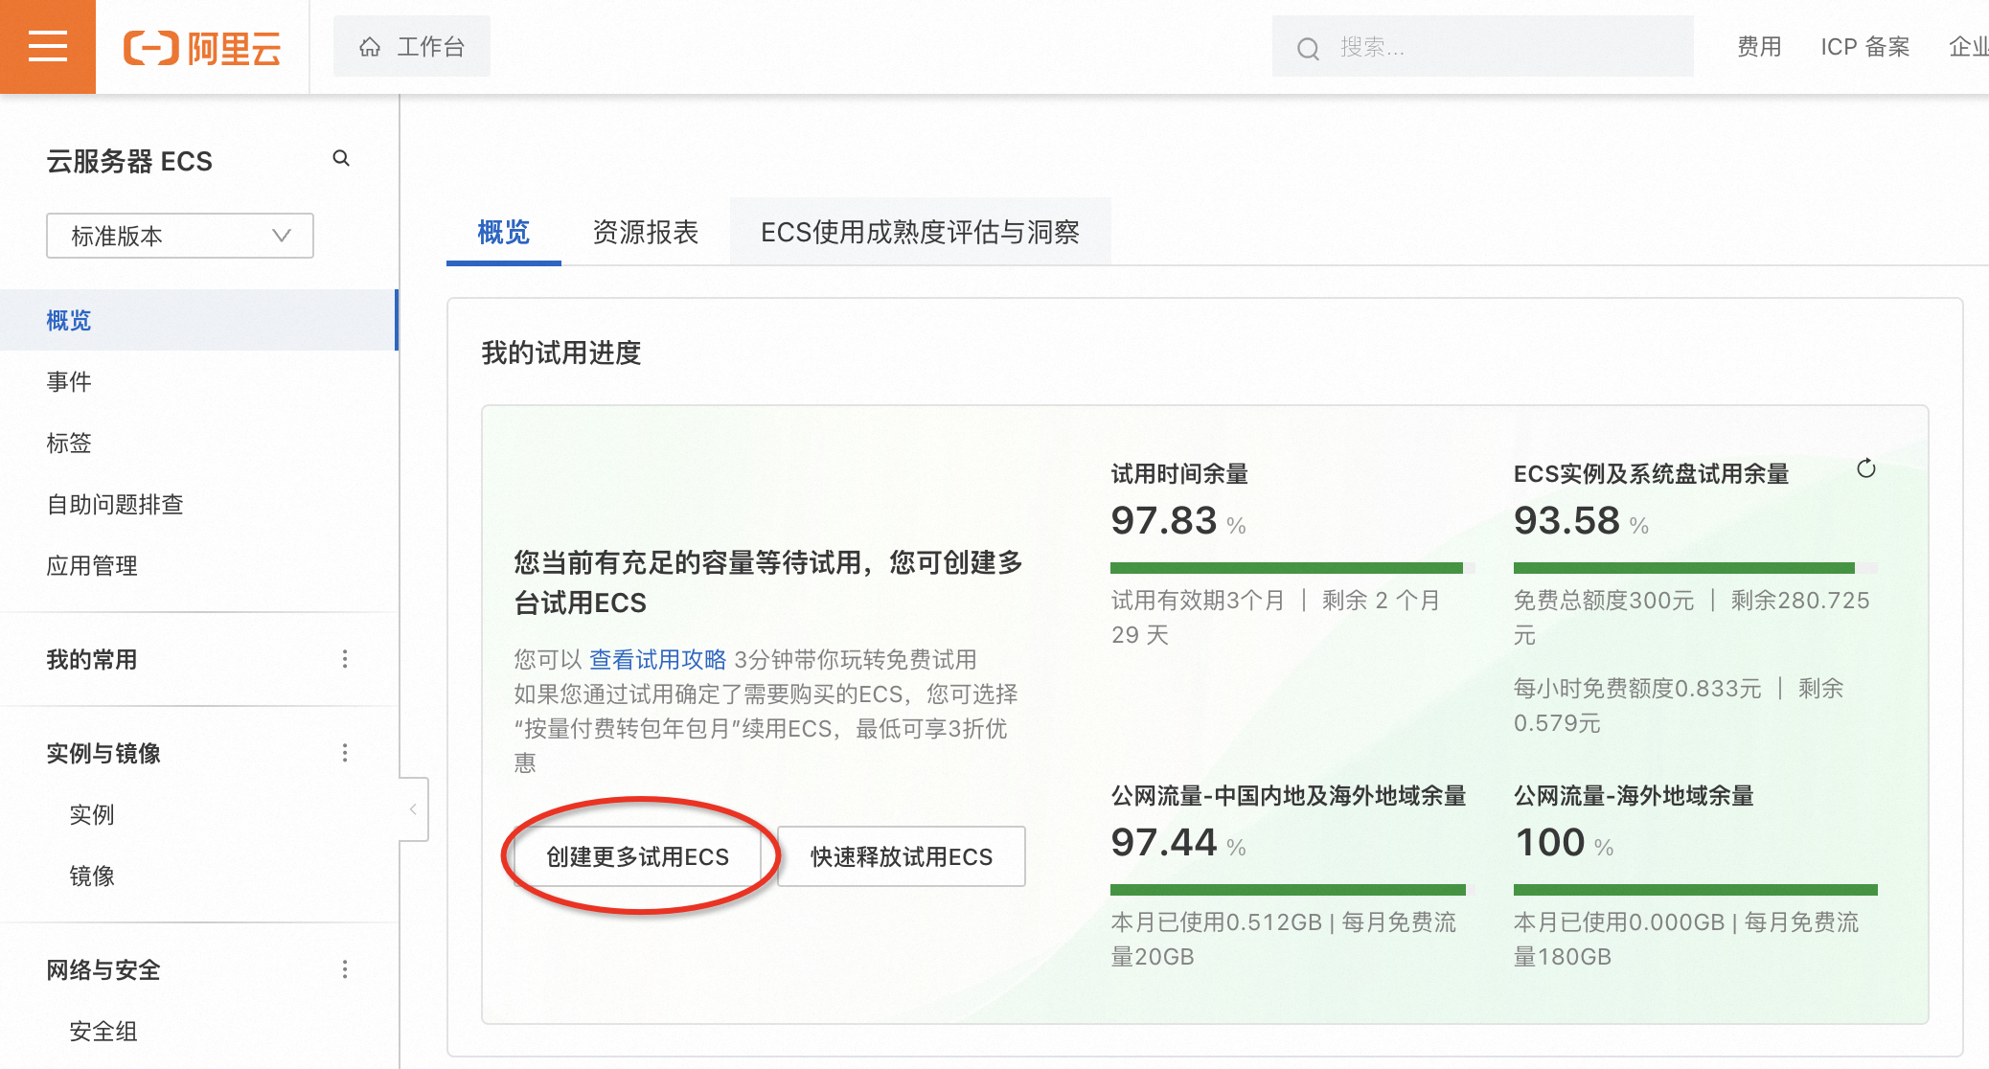Open ICP 备案 in the top bar
The height and width of the screenshot is (1069, 1989).
tap(1864, 47)
